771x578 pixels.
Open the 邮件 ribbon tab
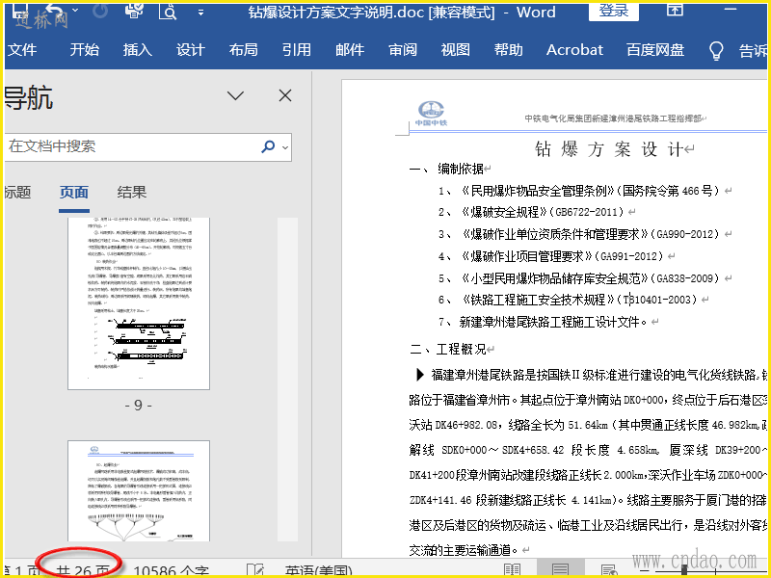coord(350,50)
